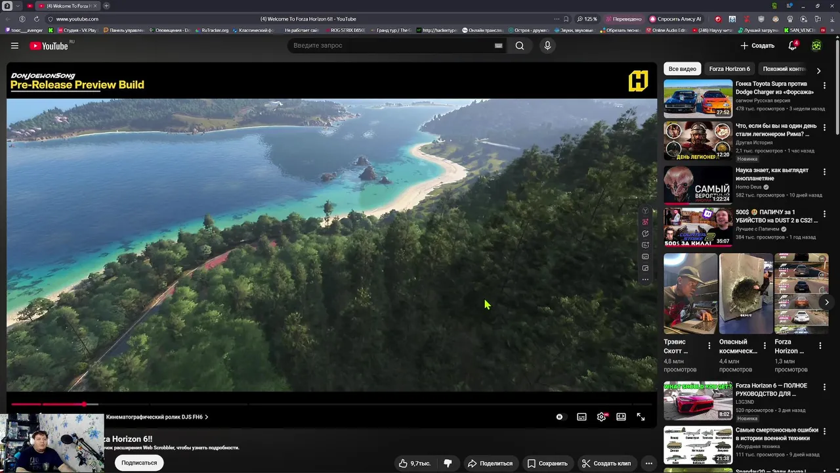Viewport: 840px width, 473px height.
Task: Switch player to theater mode
Action: (x=621, y=417)
